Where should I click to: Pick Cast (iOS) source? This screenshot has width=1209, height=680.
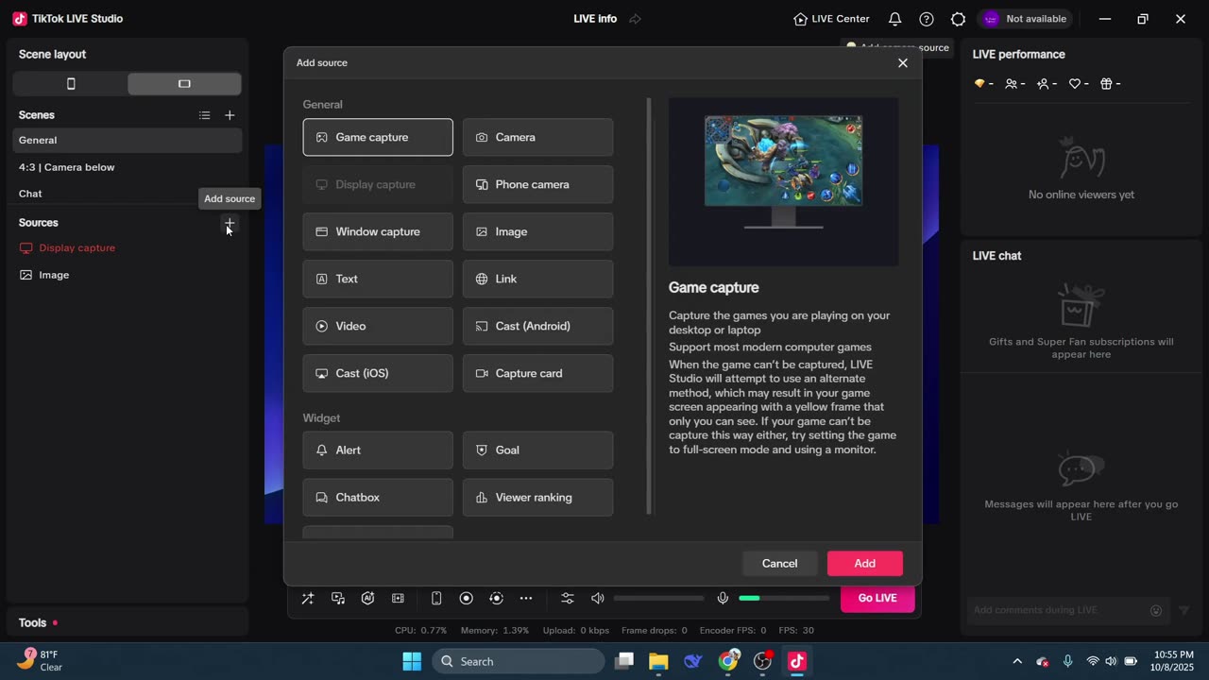378,373
